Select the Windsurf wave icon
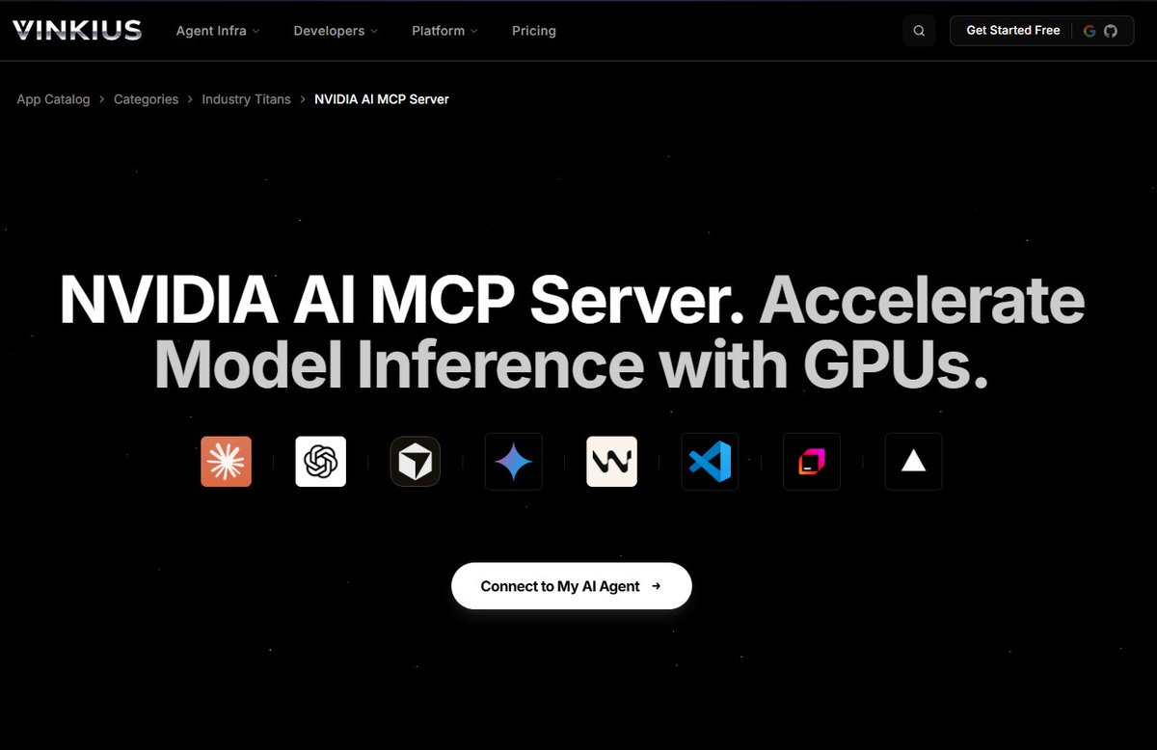1157x750 pixels. pos(611,462)
